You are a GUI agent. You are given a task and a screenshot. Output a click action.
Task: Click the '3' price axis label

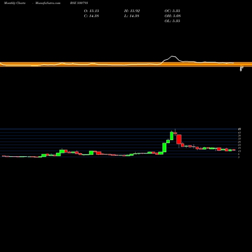[x=239, y=157]
